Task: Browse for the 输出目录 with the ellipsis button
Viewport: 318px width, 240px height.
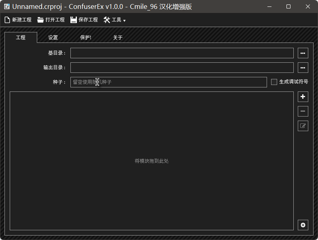Action: point(303,68)
